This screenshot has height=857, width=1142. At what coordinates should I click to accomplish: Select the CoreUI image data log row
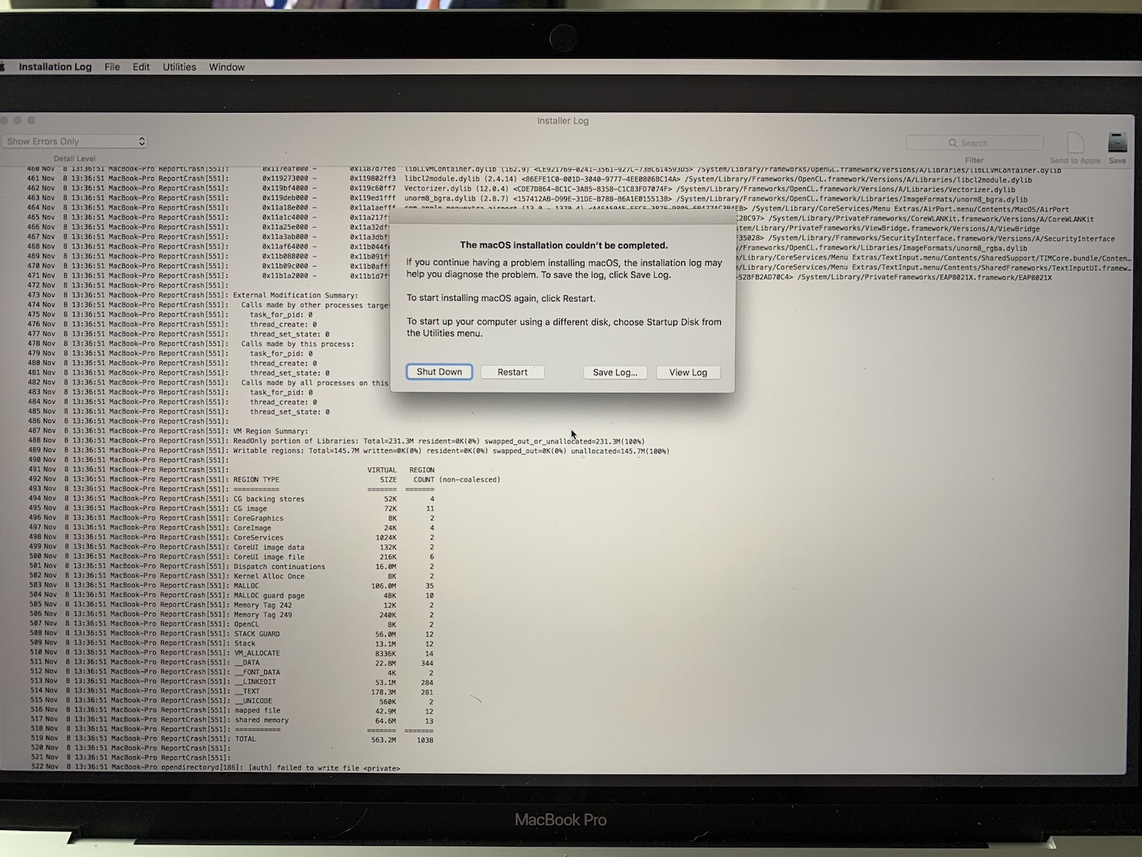[x=231, y=548]
